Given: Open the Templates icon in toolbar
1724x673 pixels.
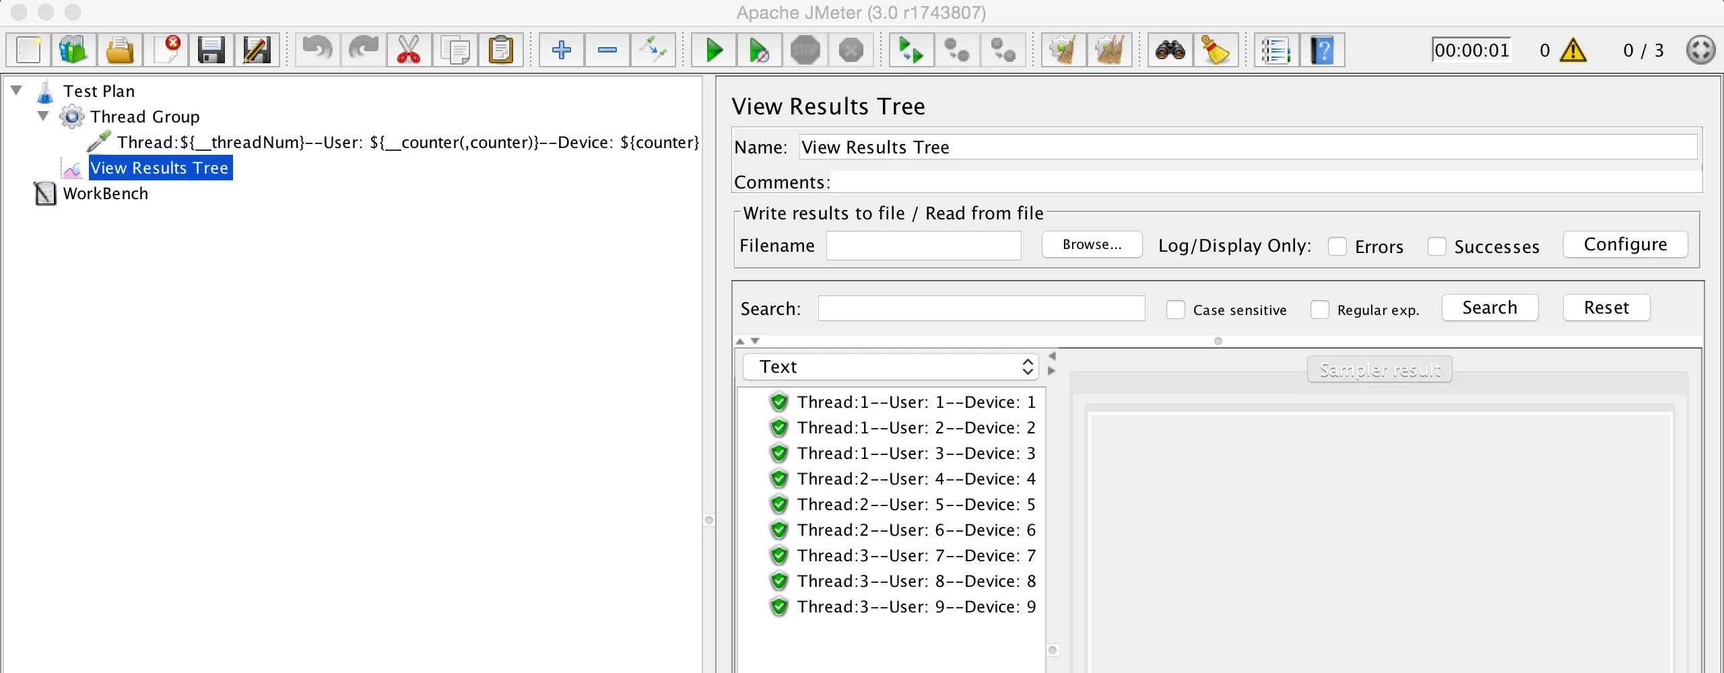Looking at the screenshot, I should click(74, 50).
